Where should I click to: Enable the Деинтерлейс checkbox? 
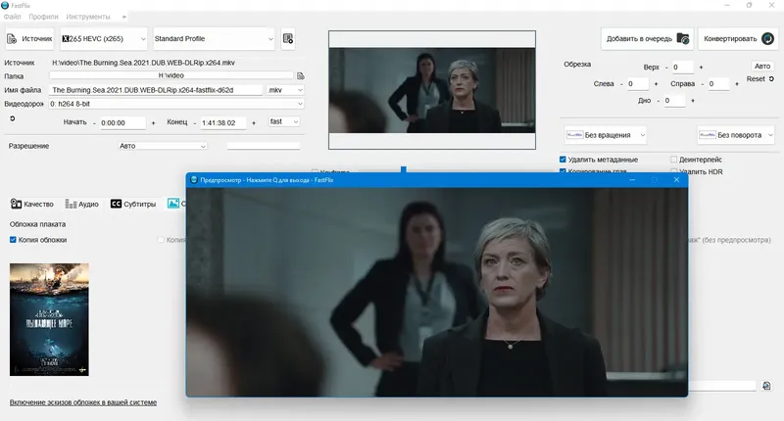(673, 160)
